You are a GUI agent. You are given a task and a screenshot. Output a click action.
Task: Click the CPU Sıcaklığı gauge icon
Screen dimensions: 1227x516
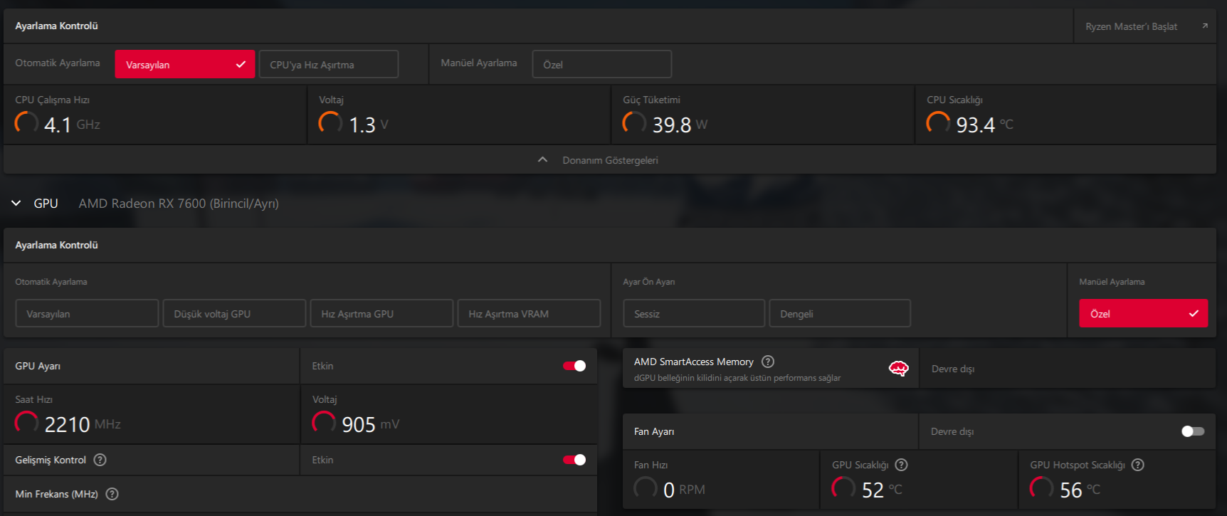click(938, 123)
